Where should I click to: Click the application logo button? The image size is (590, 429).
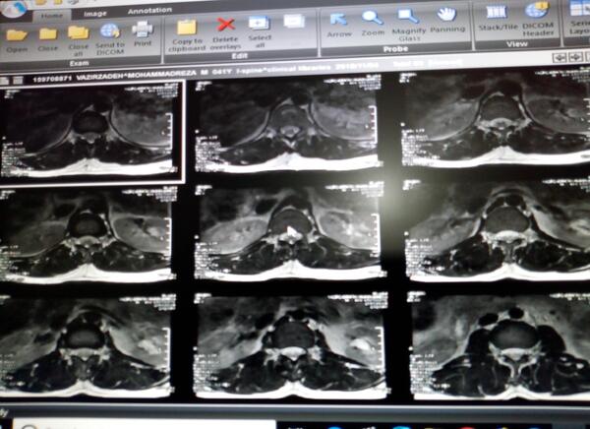coord(14,9)
